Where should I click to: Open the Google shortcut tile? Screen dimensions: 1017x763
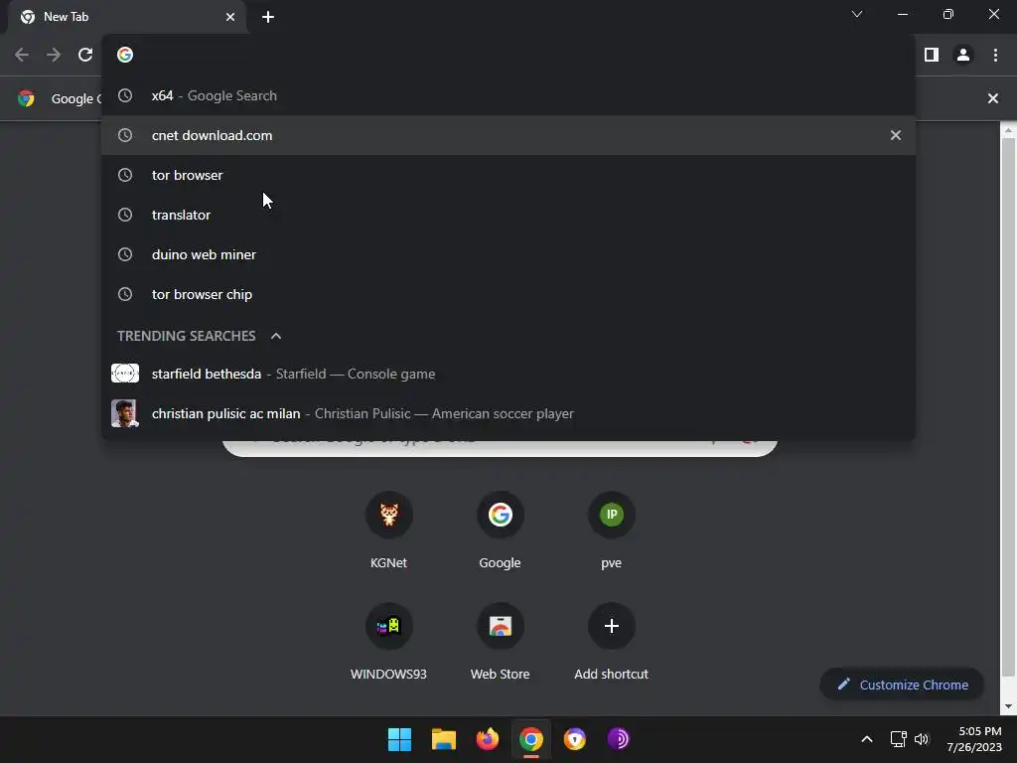[501, 531]
